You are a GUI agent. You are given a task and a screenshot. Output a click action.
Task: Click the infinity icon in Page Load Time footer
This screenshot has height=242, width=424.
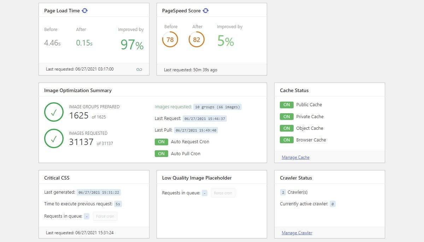[139, 69]
